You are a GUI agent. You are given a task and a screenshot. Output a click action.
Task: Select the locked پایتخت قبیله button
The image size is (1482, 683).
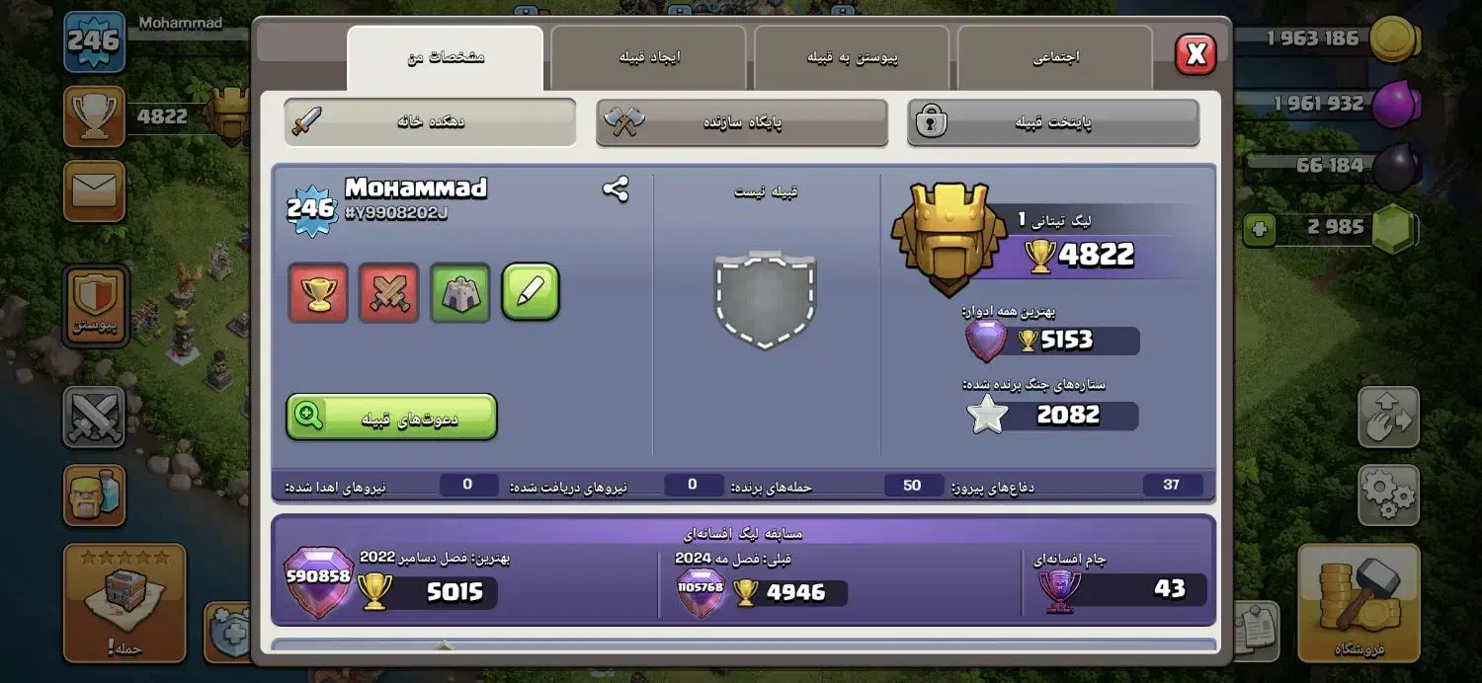1053,122
